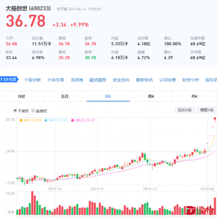Switch to 周K chart tab
This screenshot has height=218, width=217.
pos(151,96)
